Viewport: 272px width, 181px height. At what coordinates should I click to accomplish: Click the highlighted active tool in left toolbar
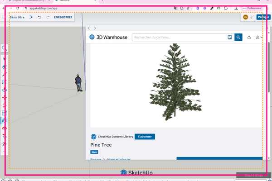click(4, 120)
